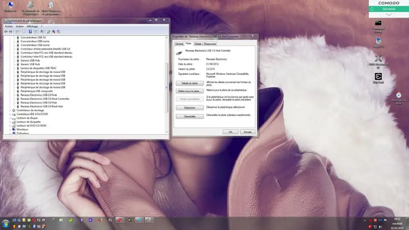Viewport: 409px width, 230px height.
Task: Switch to the Général tab
Action: pos(179,44)
